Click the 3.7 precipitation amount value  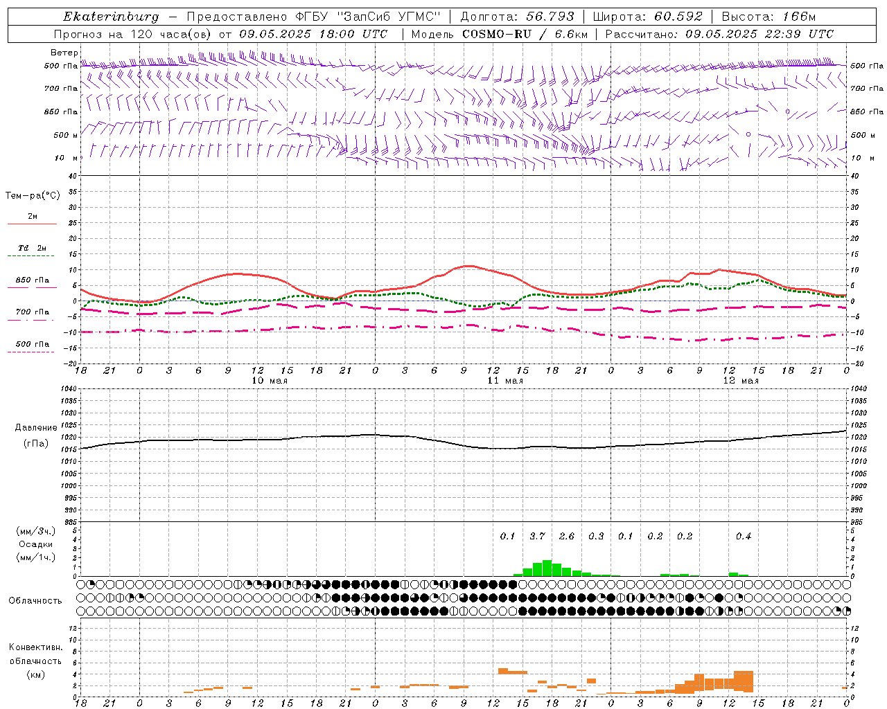[537, 537]
